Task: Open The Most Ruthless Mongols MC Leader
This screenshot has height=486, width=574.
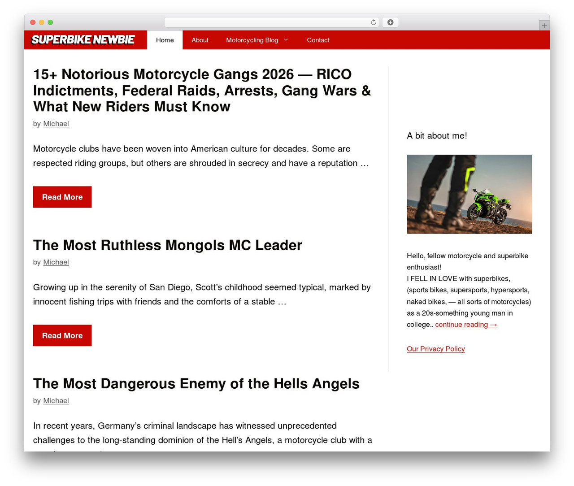Action: coord(168,245)
